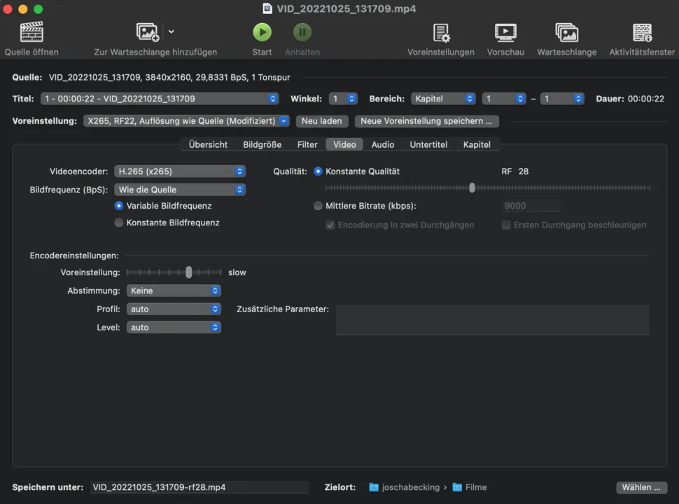Click the document icon beside the window title
Viewport: 679px width, 504px height.
pyautogui.click(x=267, y=8)
